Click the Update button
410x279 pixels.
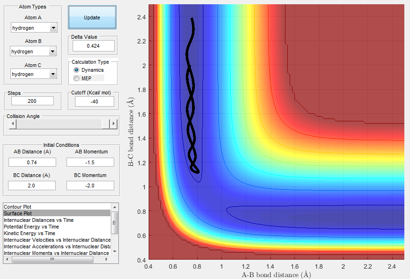pos(92,17)
